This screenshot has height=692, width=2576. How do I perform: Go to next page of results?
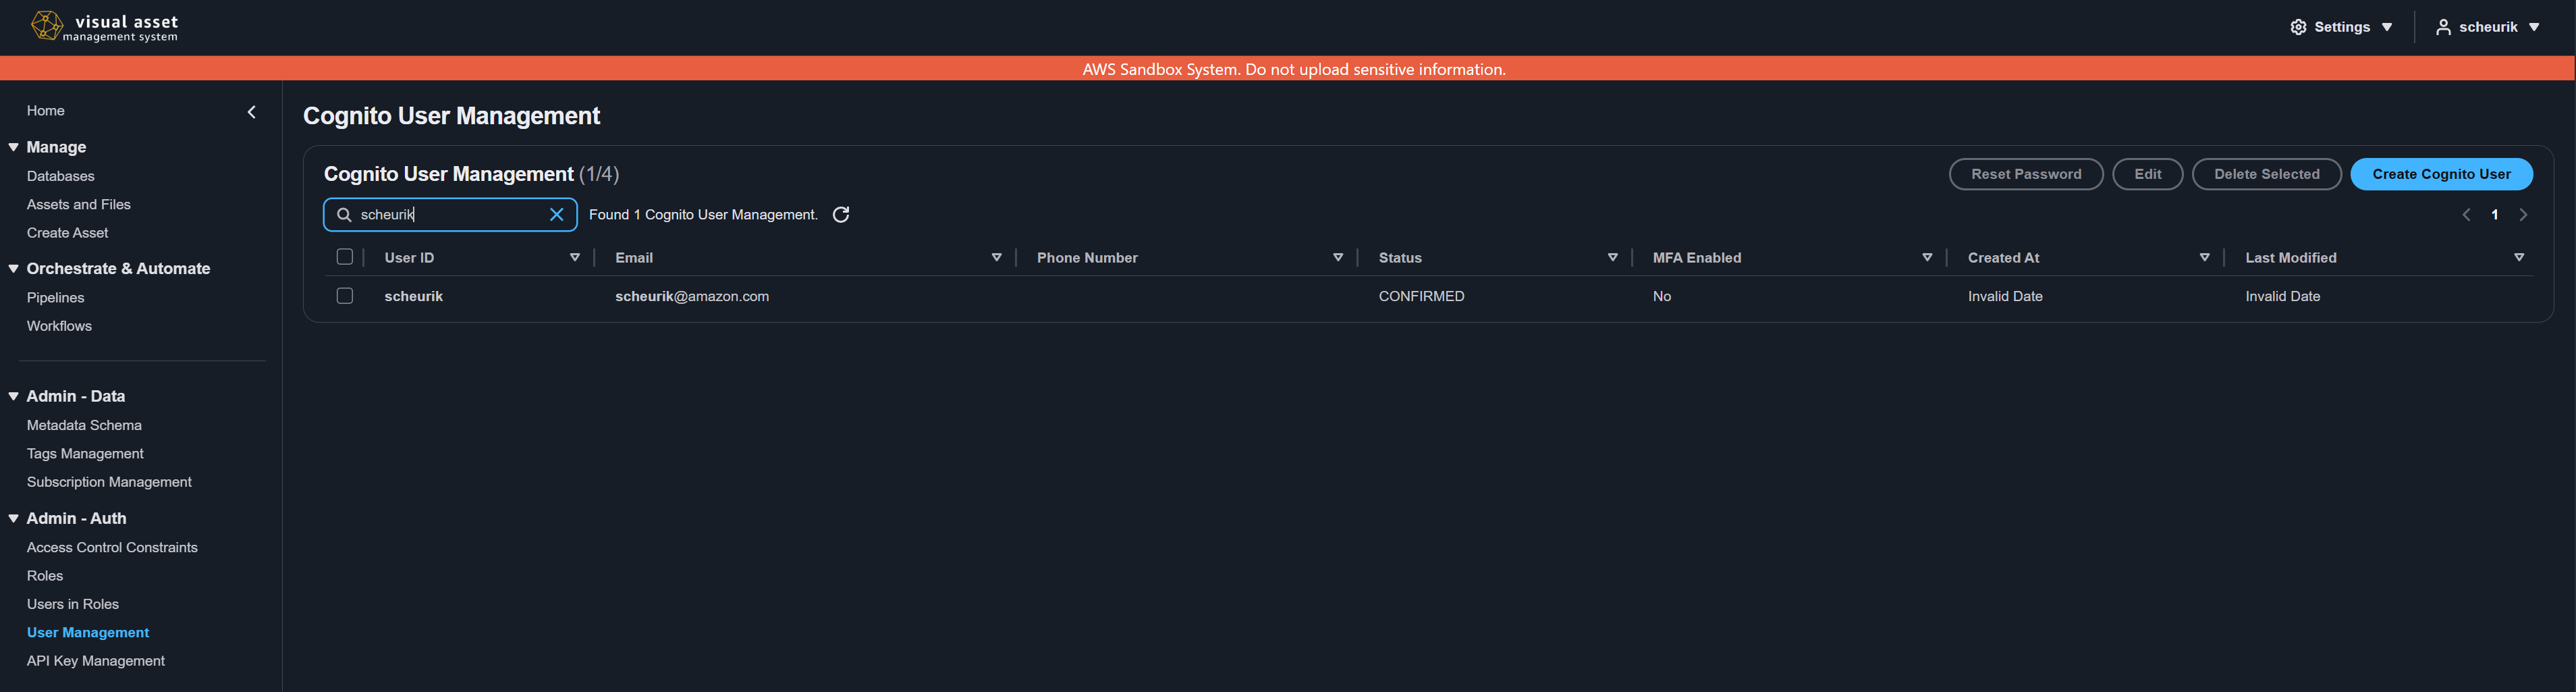[2523, 215]
